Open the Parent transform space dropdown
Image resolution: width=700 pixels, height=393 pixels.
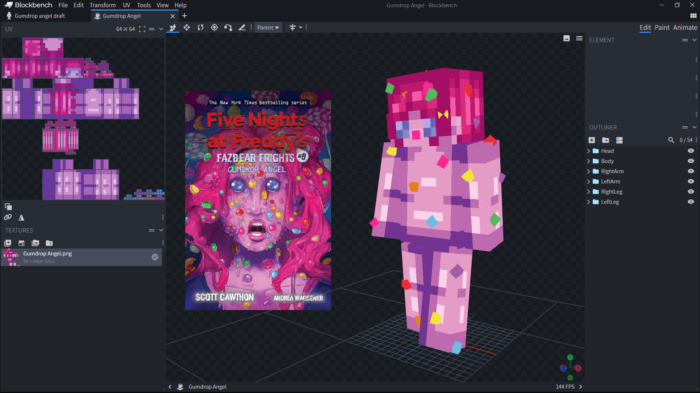(x=268, y=27)
